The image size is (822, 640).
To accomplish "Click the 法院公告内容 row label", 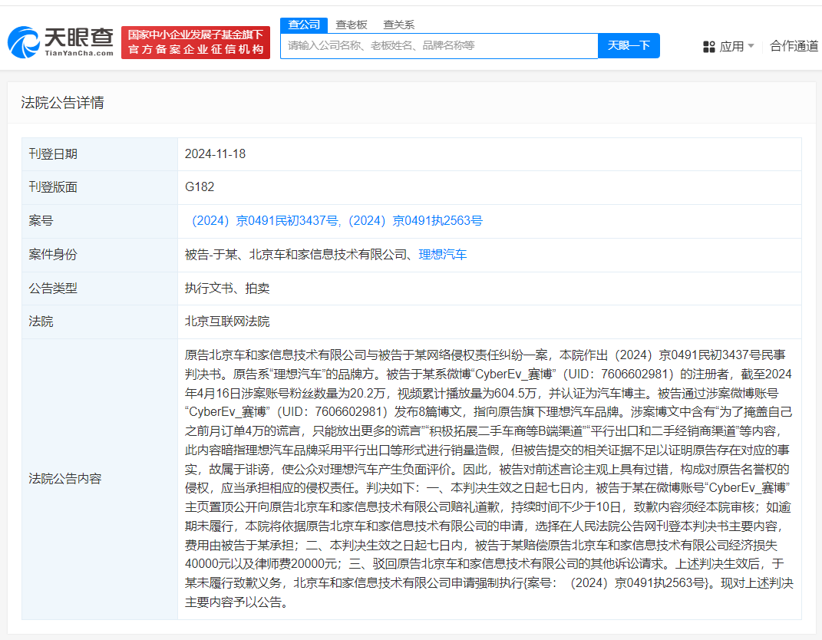I will (x=64, y=479).
